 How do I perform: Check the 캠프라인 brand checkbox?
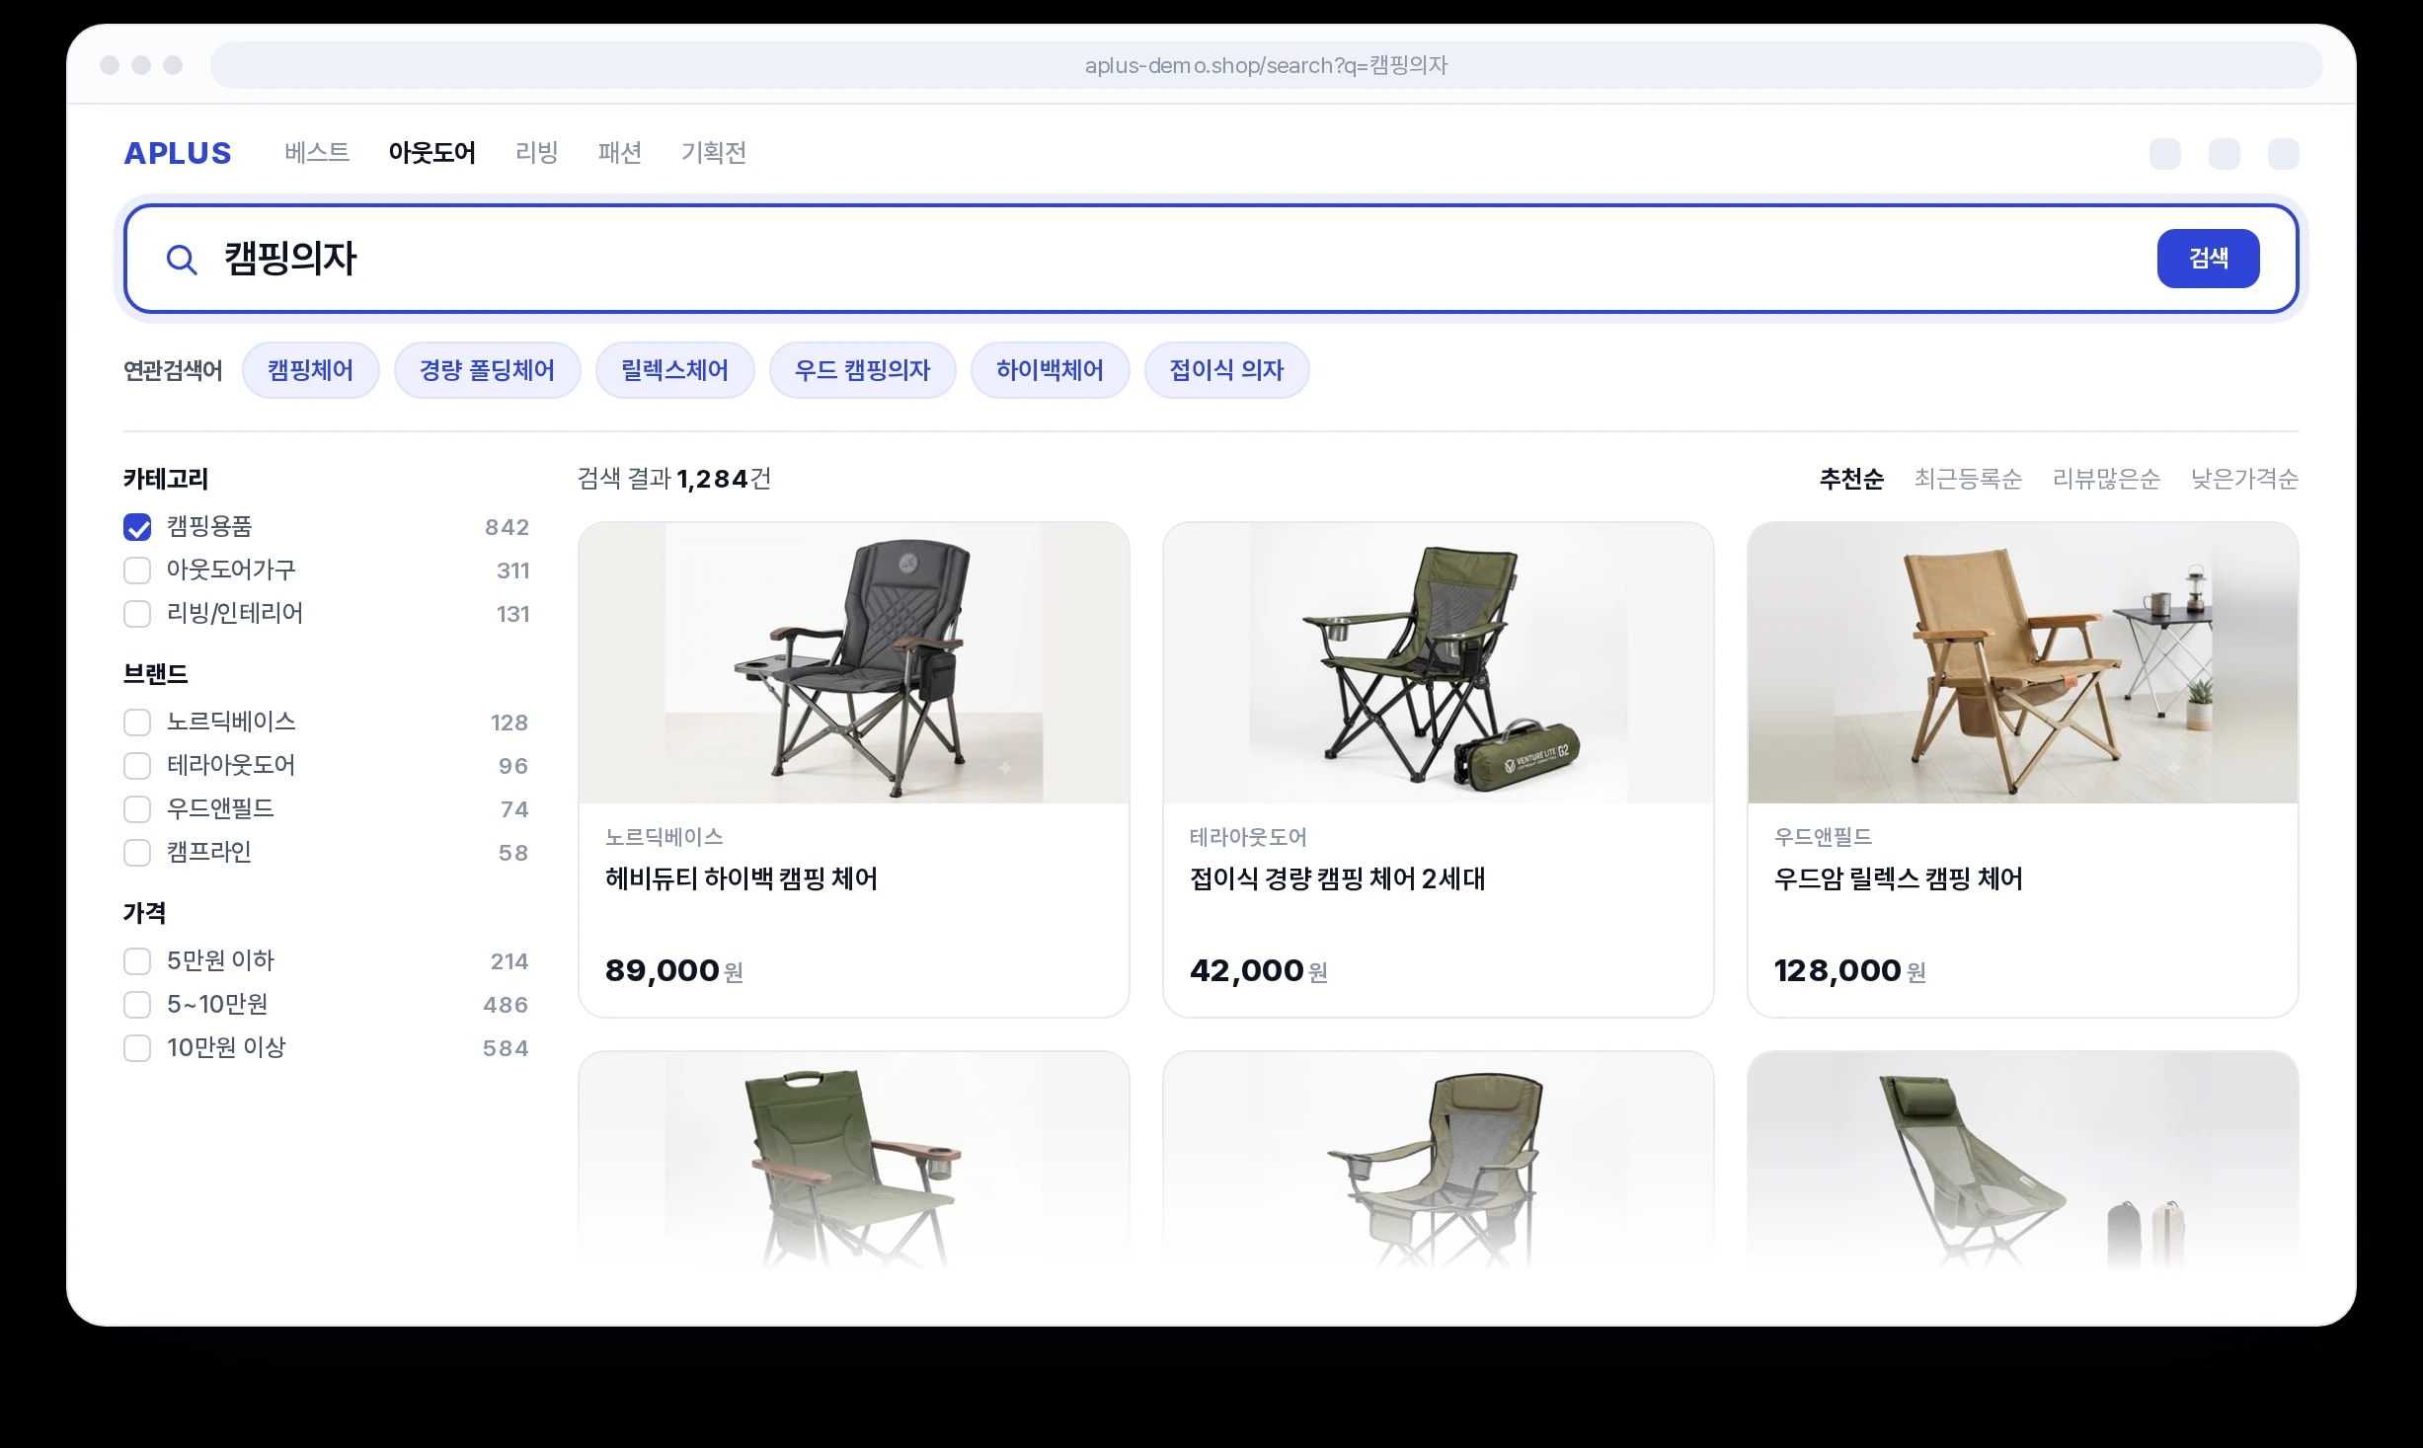tap(137, 853)
